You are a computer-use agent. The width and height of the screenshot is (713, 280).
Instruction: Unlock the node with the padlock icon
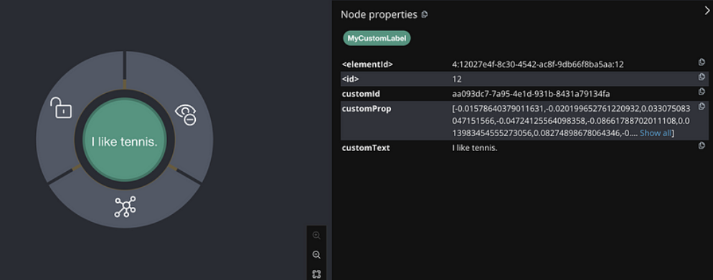60,107
